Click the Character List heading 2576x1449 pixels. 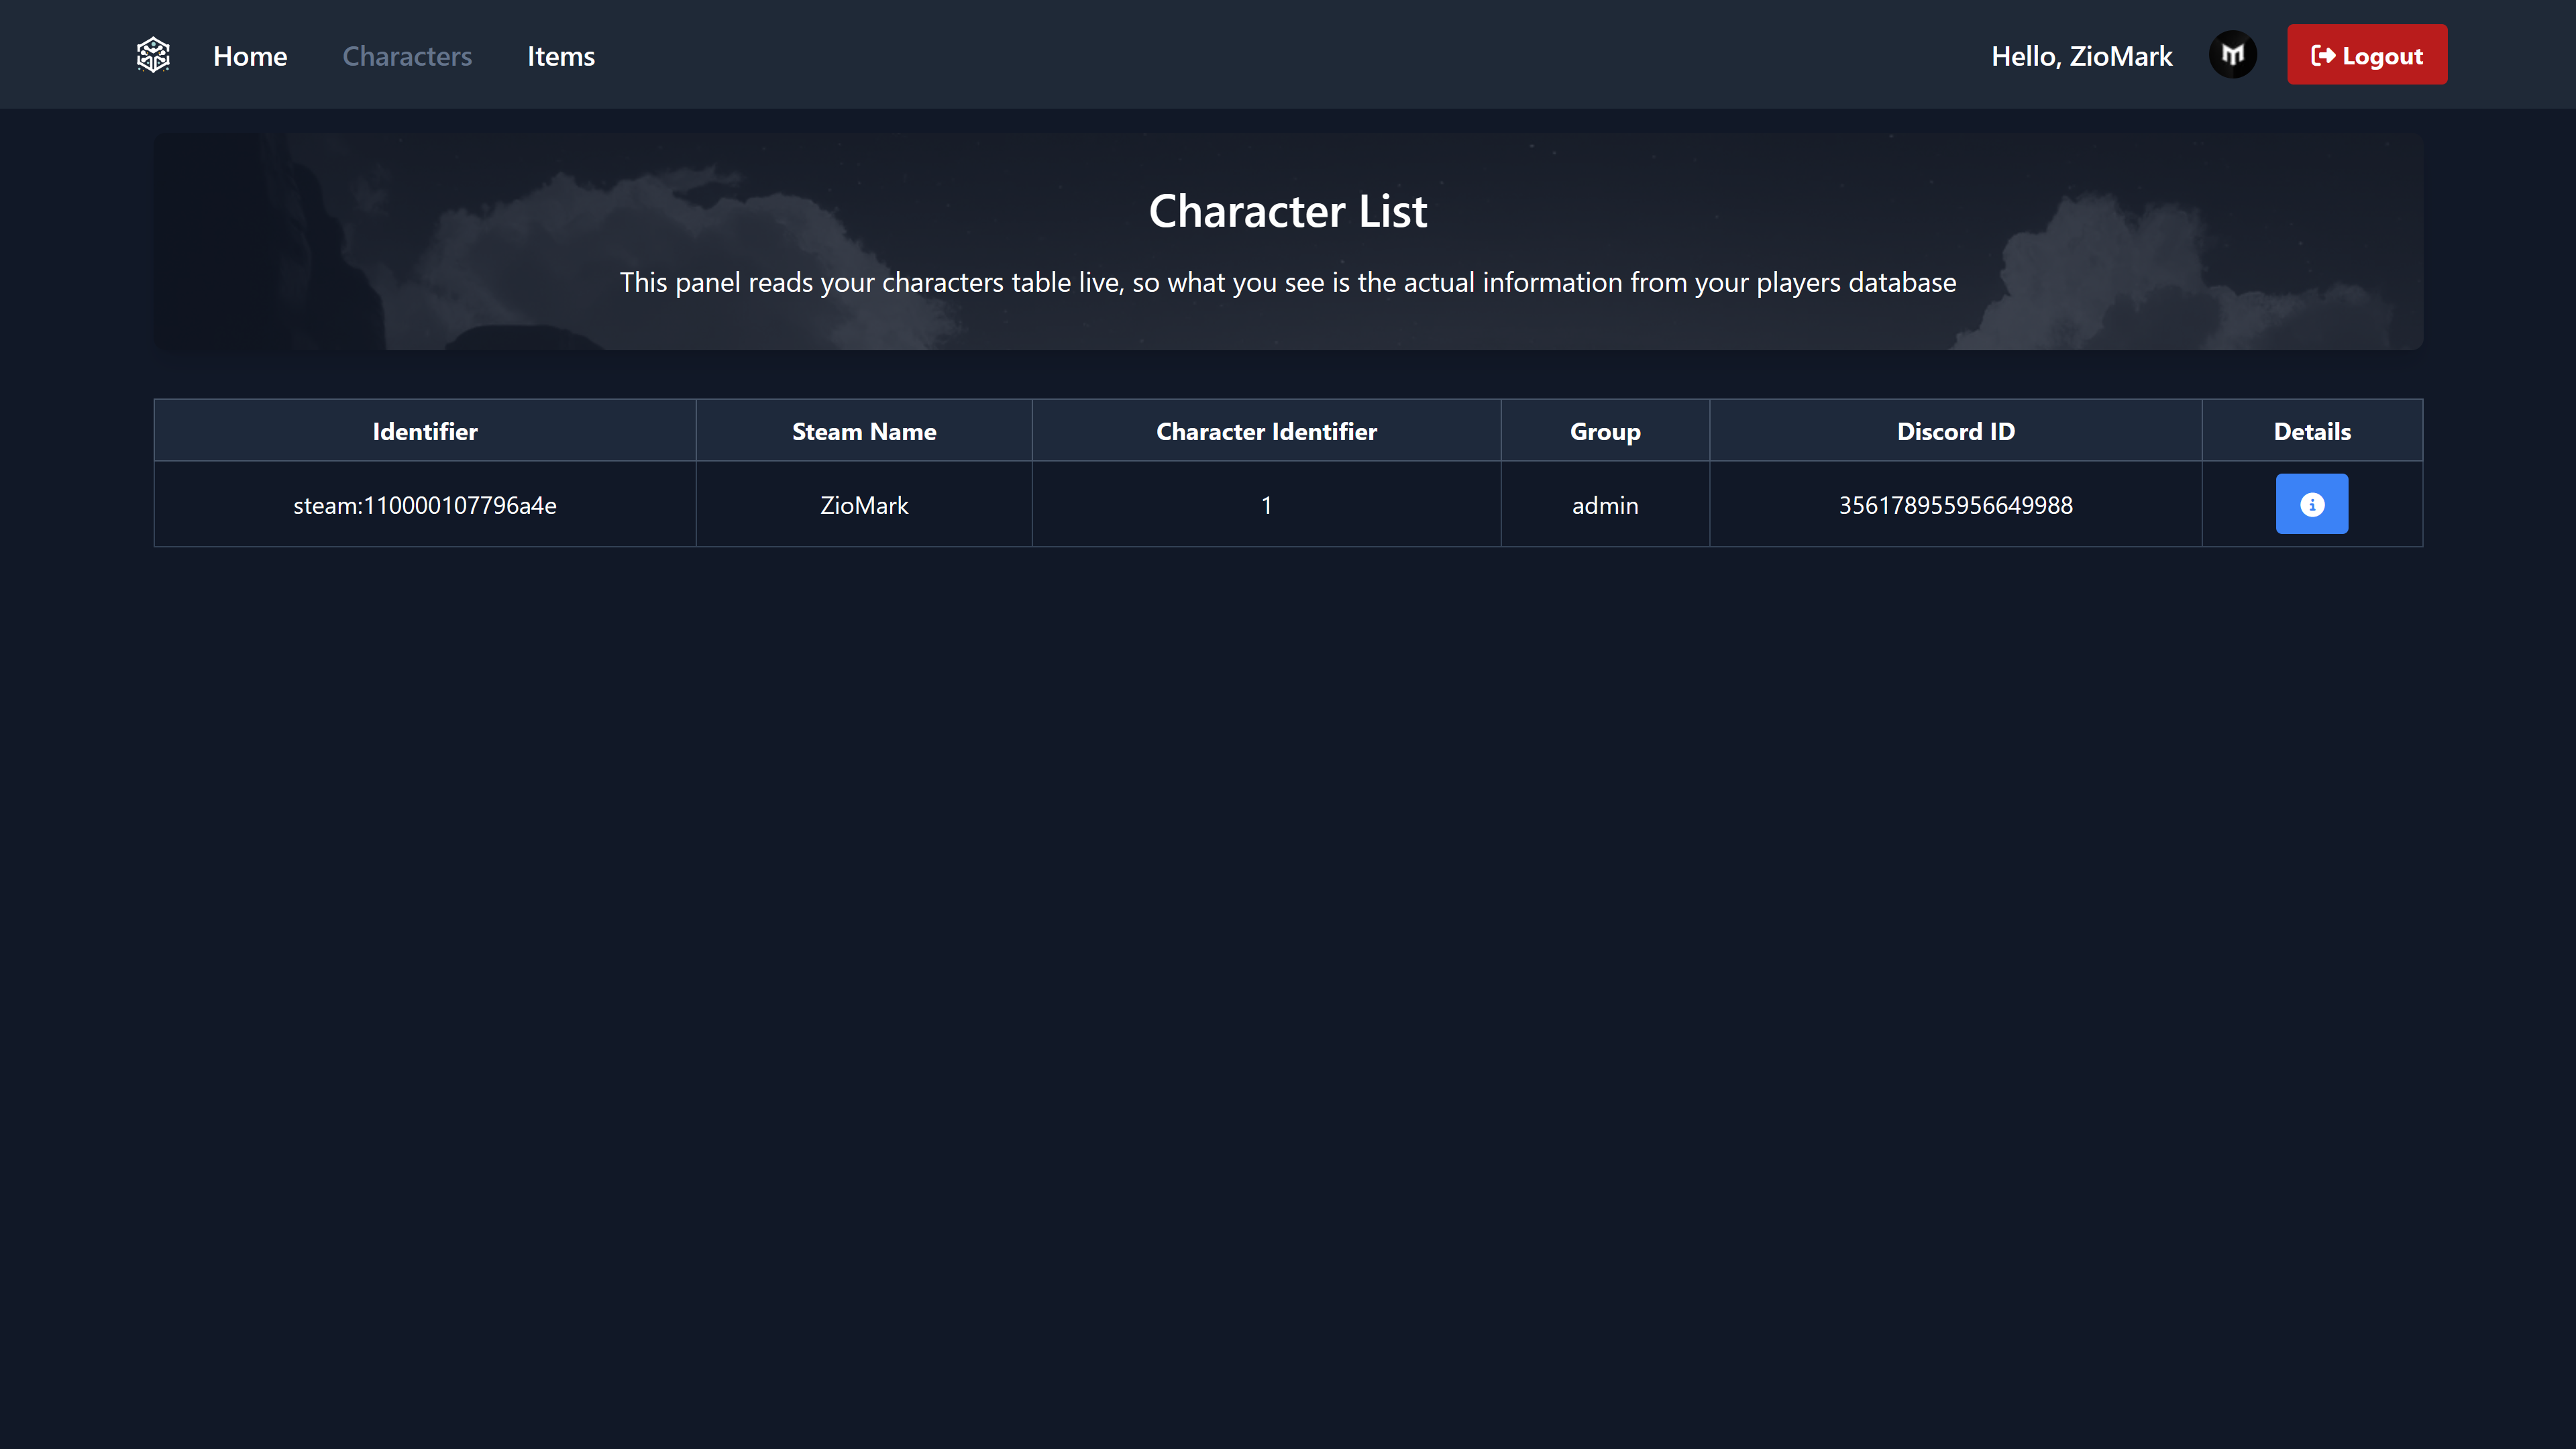[x=1287, y=211]
